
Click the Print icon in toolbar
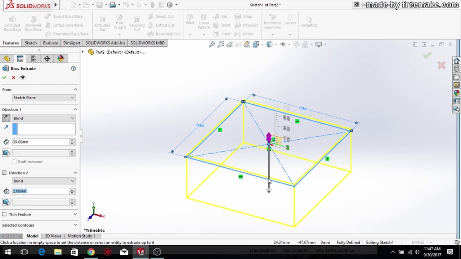point(113,5)
